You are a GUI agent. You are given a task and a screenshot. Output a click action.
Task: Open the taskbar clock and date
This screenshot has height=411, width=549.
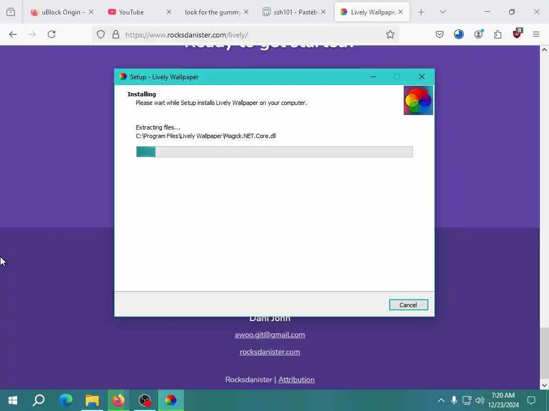(503, 400)
